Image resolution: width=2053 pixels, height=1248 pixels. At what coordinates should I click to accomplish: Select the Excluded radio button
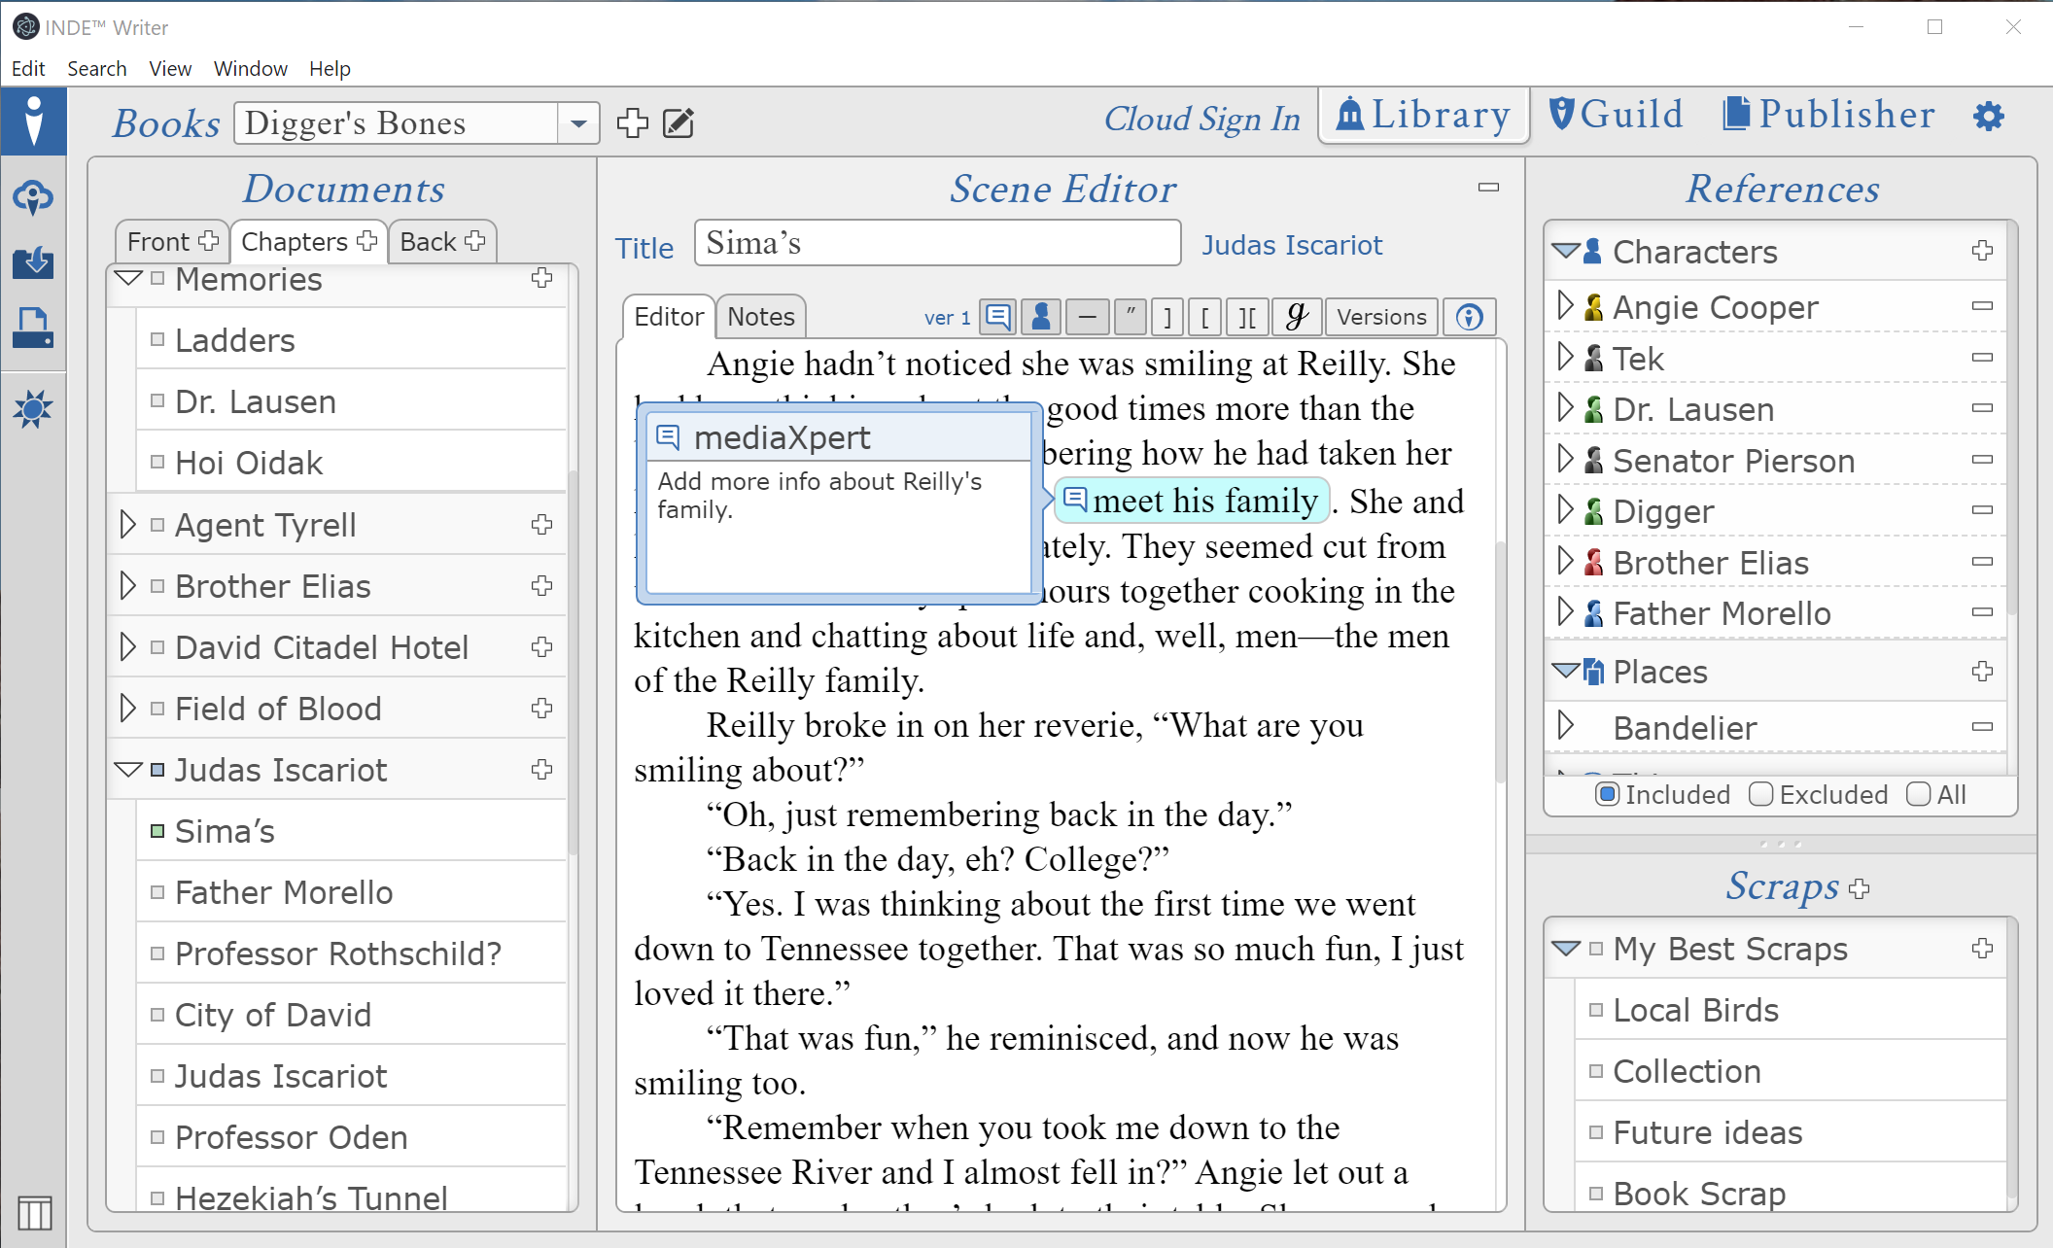point(1760,794)
